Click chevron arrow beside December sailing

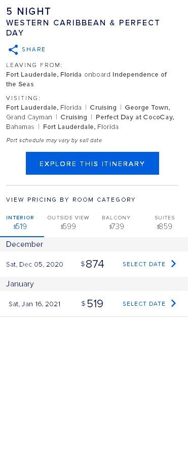[x=173, y=264]
